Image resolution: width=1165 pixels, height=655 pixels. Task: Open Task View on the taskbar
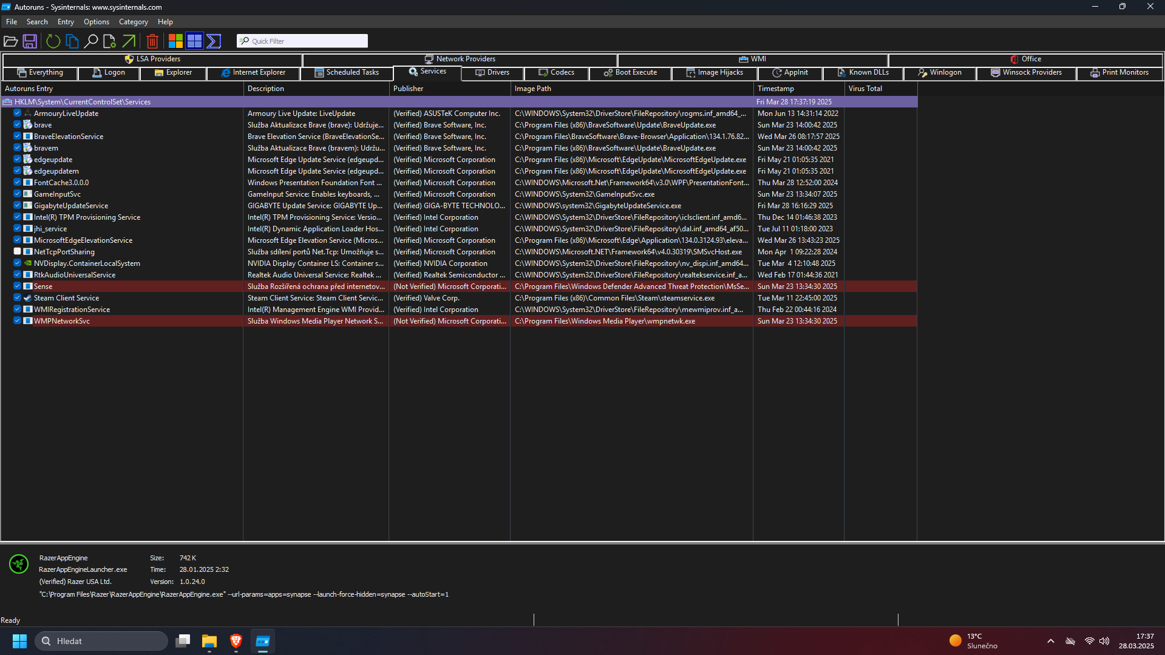(x=183, y=641)
